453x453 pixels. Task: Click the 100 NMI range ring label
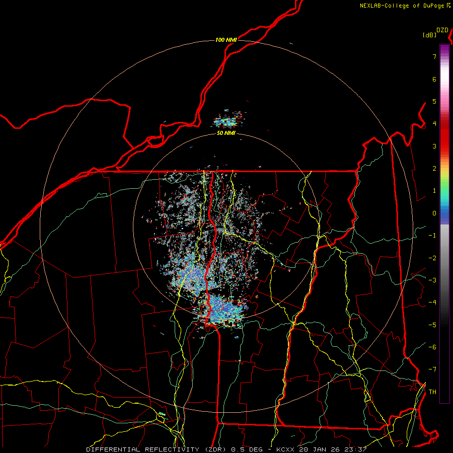click(226, 40)
